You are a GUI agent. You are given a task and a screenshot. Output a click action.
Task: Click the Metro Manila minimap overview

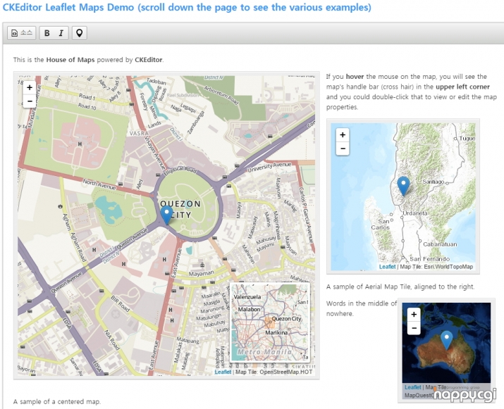[270, 322]
